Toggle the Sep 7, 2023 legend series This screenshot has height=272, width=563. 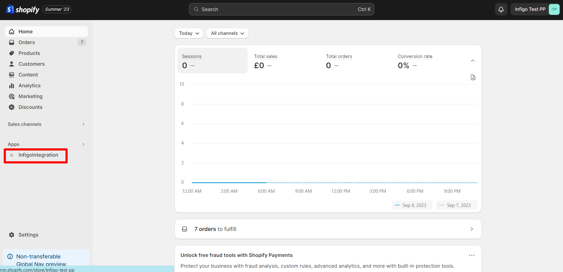(456, 205)
